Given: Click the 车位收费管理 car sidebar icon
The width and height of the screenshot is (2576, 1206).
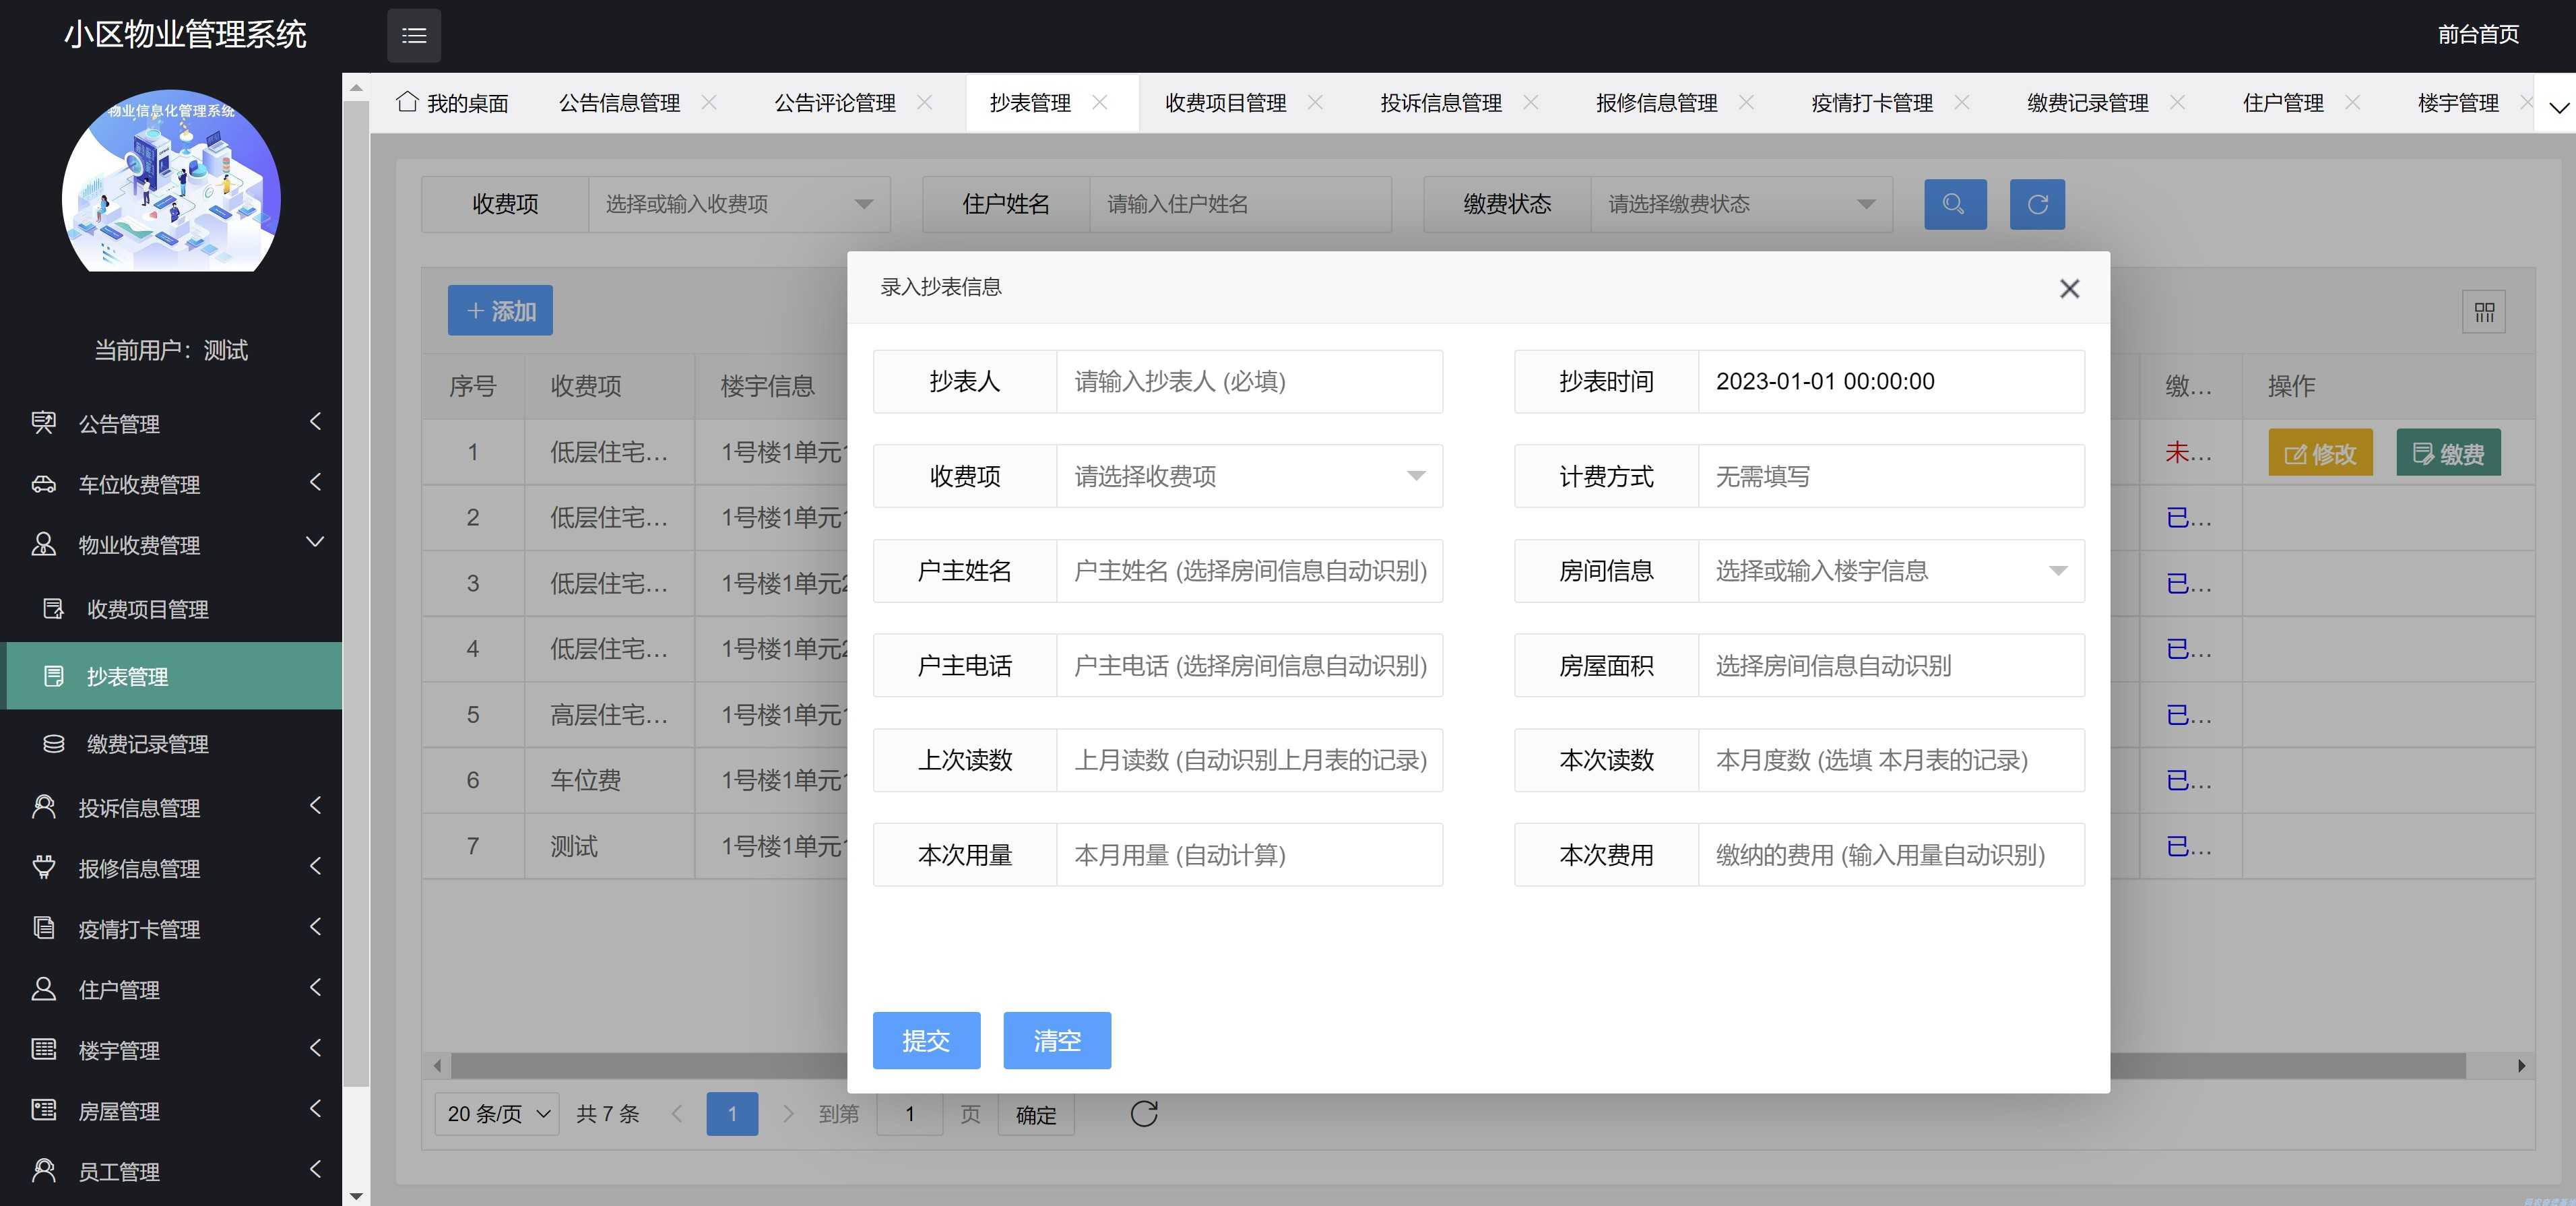Looking at the screenshot, I should point(43,484).
